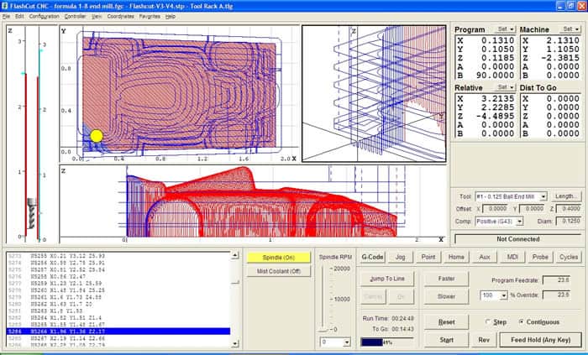The width and height of the screenshot is (588, 355).
Task: Click the tool Length... button
Action: [x=566, y=196]
